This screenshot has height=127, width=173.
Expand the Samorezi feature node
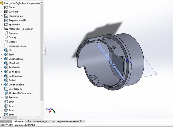point(2,98)
